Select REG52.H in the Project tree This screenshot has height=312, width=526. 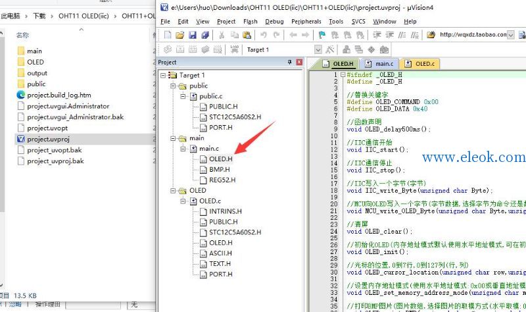pos(222,180)
